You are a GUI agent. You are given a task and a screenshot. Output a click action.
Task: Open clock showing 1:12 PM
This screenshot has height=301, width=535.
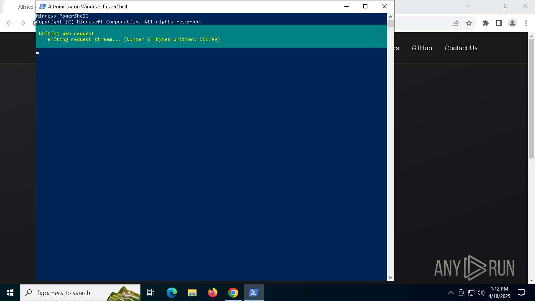click(499, 293)
